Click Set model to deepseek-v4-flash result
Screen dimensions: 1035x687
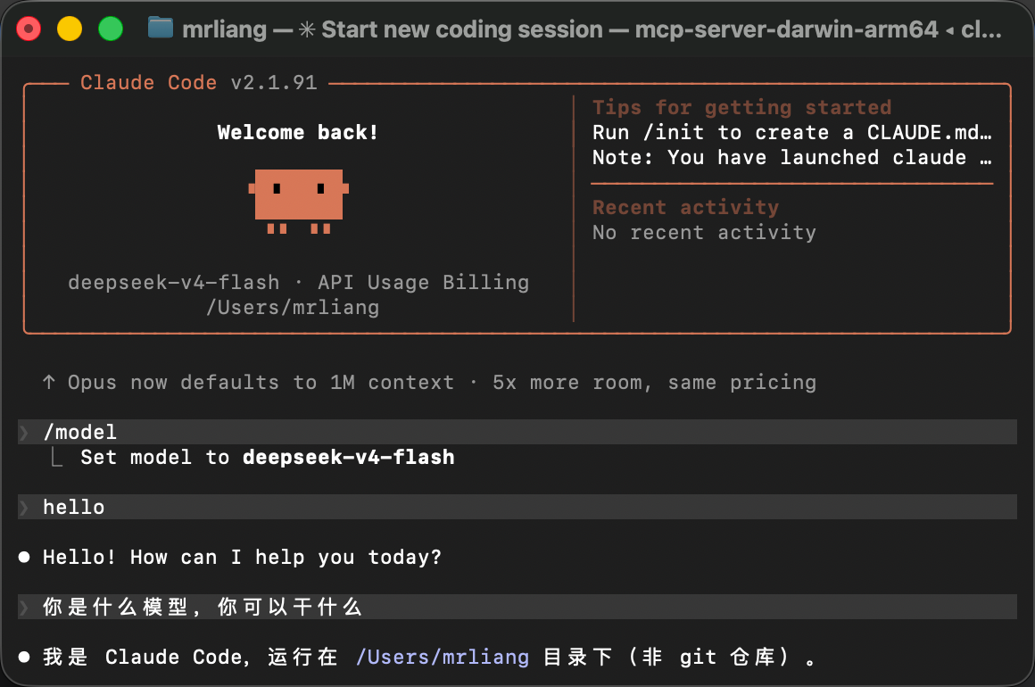pos(268,458)
